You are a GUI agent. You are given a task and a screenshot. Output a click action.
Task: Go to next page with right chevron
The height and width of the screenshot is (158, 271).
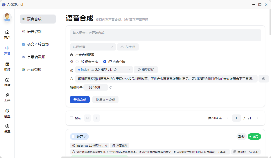point(257,118)
